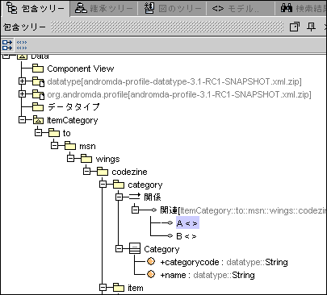Select datatype[andromda-profile-datatype-3.1-RC1-SNAPSHOT.xml.zip] row
The height and width of the screenshot is (295, 327).
click(x=174, y=81)
